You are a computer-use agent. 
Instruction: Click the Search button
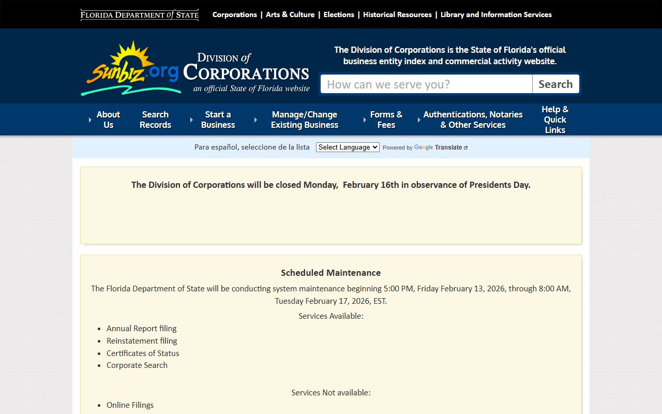[555, 84]
